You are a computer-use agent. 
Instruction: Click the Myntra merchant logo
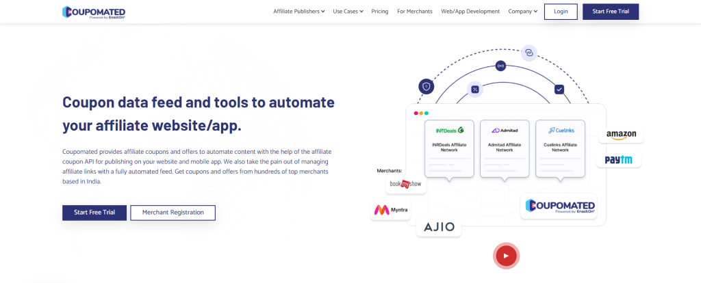point(390,210)
